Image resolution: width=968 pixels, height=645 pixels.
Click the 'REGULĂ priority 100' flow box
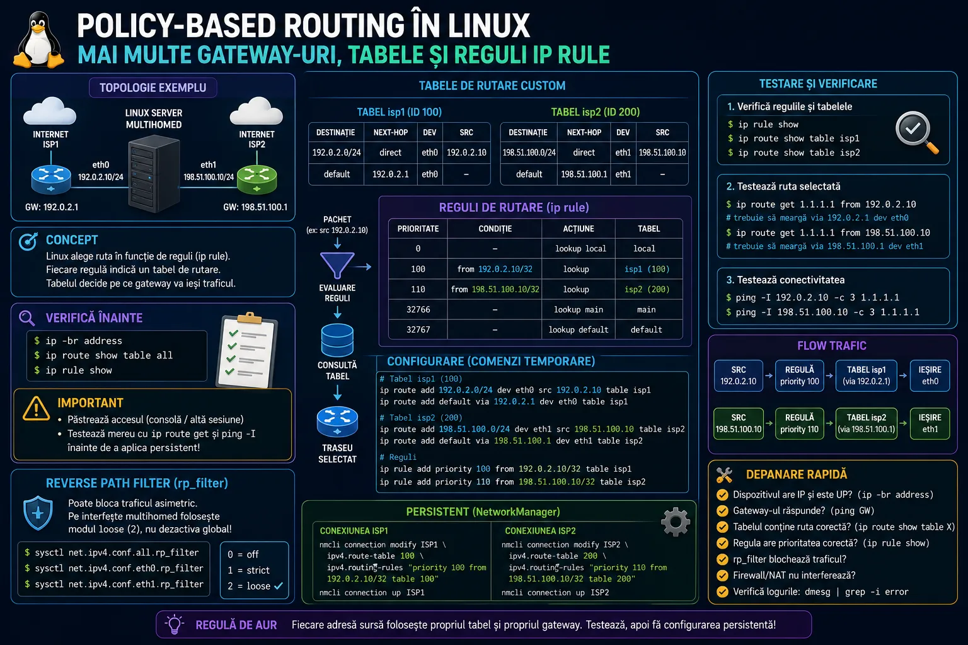point(799,375)
